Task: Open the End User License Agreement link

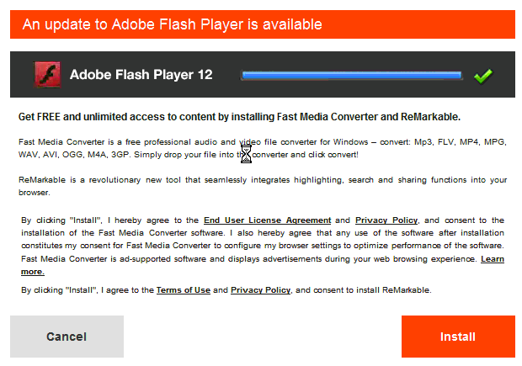Action: [268, 220]
